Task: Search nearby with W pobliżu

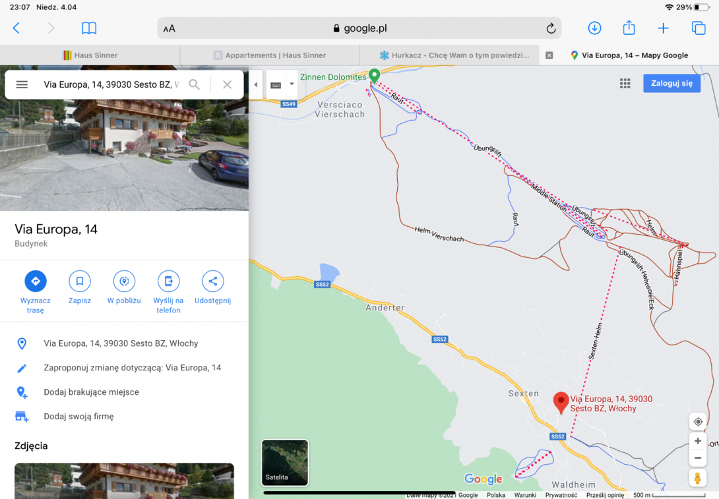Action: tap(124, 281)
